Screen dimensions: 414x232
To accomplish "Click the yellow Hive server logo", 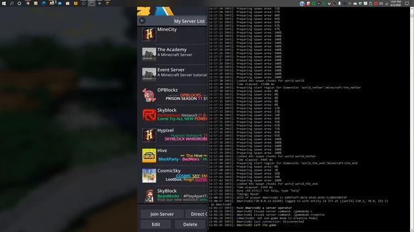I will [x=149, y=155].
